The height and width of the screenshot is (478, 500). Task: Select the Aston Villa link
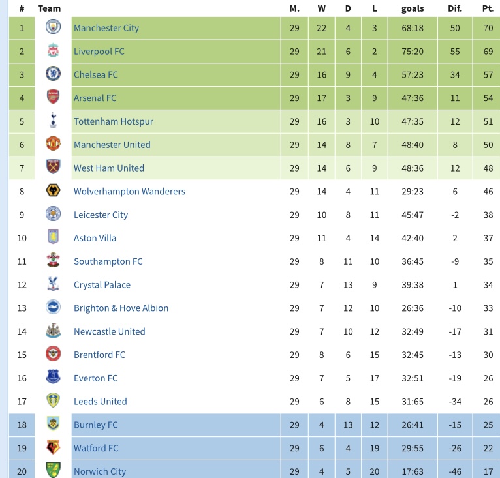(95, 238)
